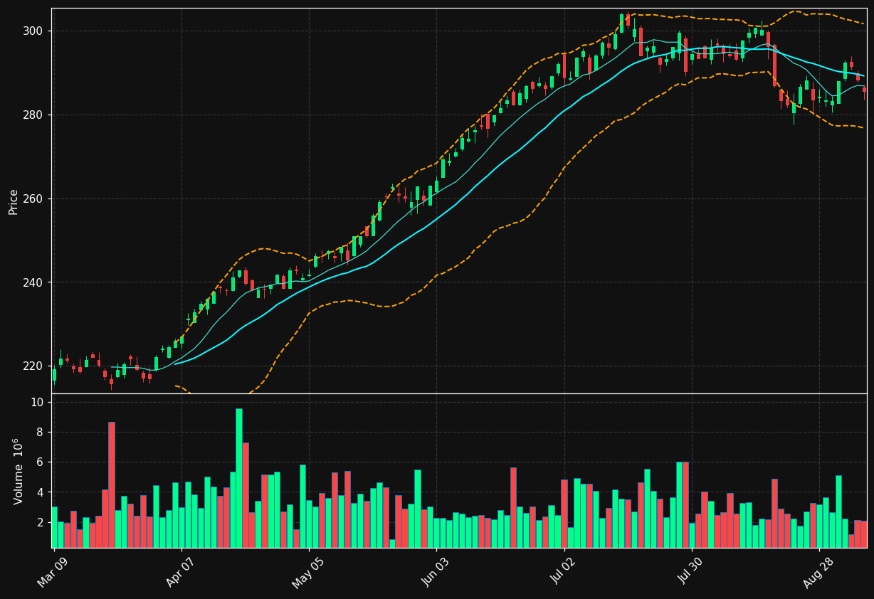874x599 pixels.
Task: Click the tallest green volume bar
Action: (239, 478)
